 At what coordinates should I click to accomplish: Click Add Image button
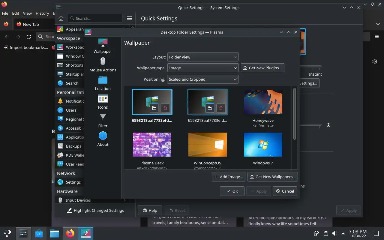(x=229, y=177)
